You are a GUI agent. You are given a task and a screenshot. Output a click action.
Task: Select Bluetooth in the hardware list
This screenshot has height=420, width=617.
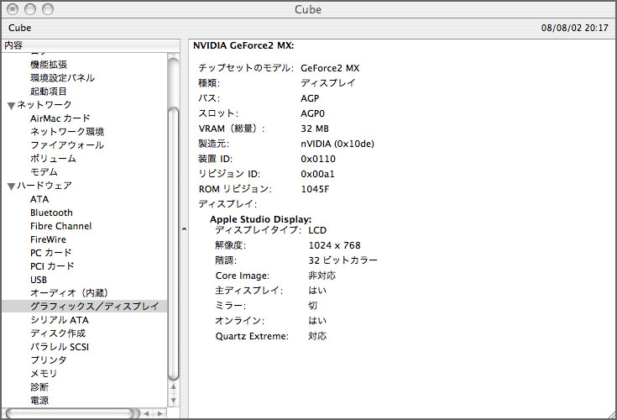click(x=51, y=213)
